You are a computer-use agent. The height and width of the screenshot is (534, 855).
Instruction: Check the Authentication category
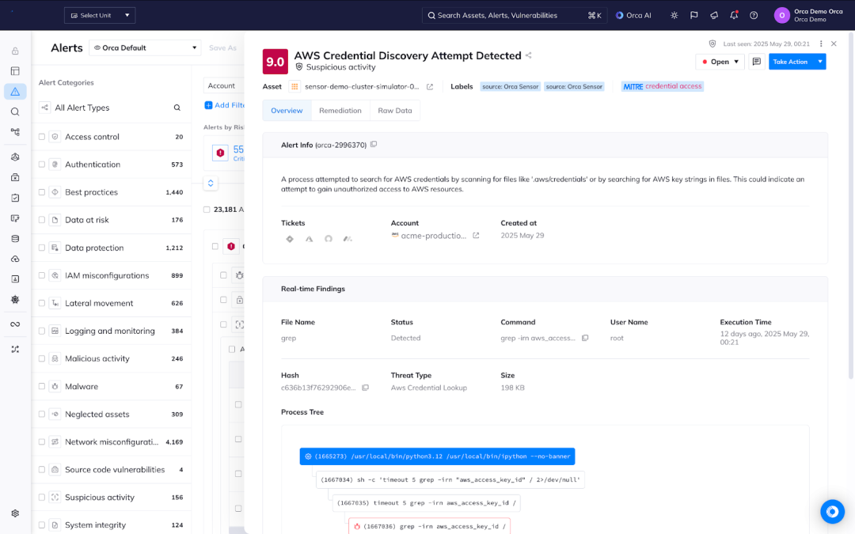(41, 164)
